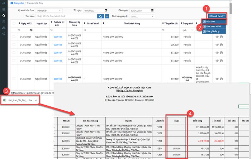251x159 pixels.
Task: Select Excel cell with currency USD
Action: (160, 155)
